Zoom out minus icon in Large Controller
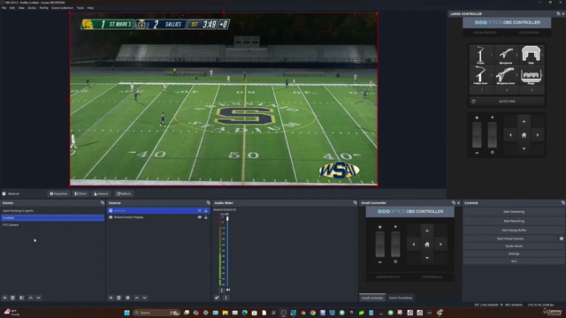Image resolution: width=566 pixels, height=318 pixels. pyautogui.click(x=477, y=153)
